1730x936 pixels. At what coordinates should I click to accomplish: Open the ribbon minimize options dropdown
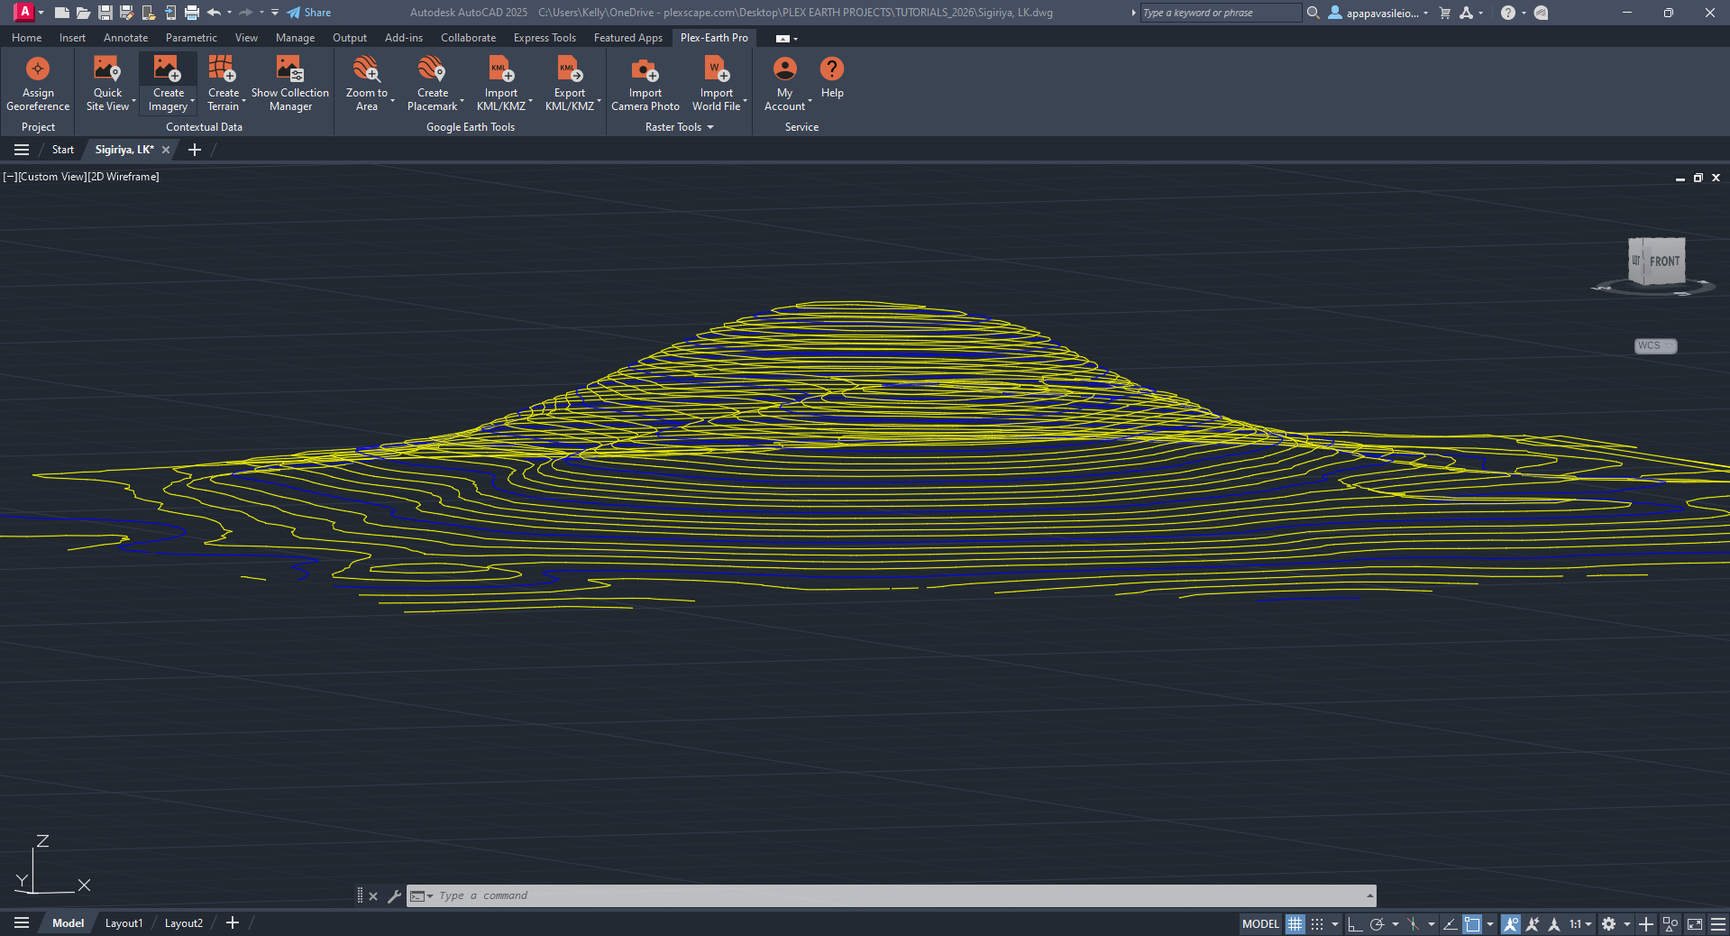coord(787,39)
